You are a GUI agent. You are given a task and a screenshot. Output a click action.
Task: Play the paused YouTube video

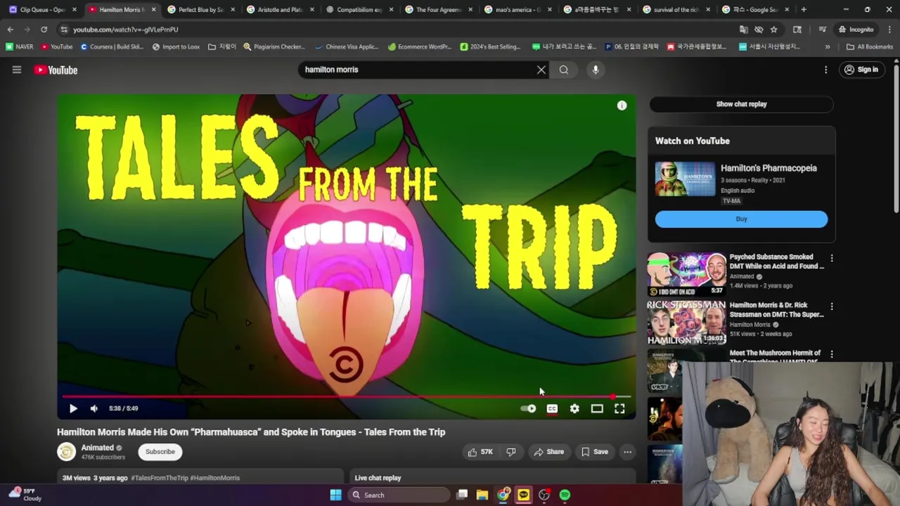point(73,408)
